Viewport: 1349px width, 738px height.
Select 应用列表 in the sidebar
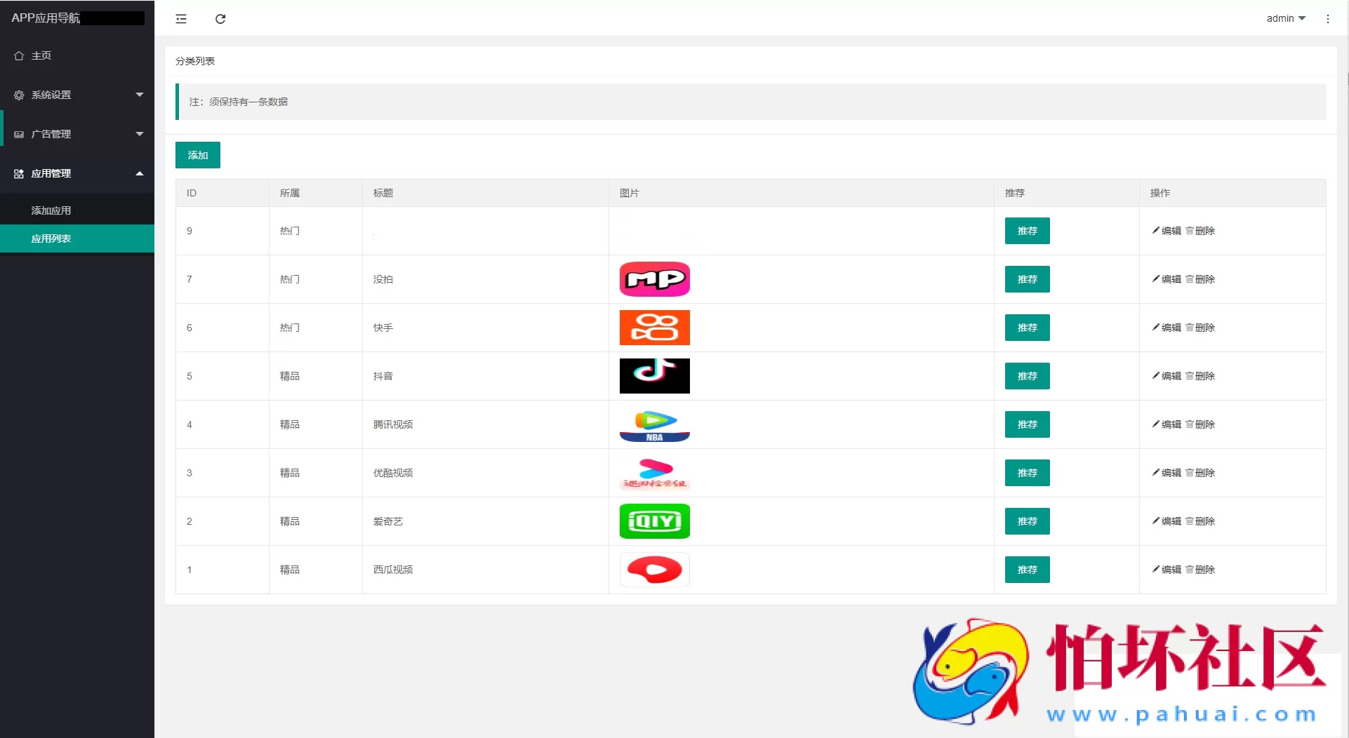pyautogui.click(x=51, y=239)
